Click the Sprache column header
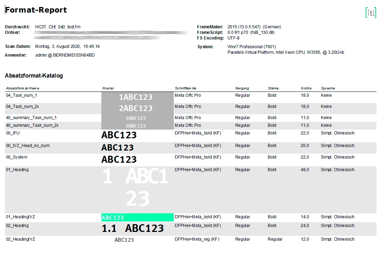Viewport: 380px width, 256px height. click(328, 88)
